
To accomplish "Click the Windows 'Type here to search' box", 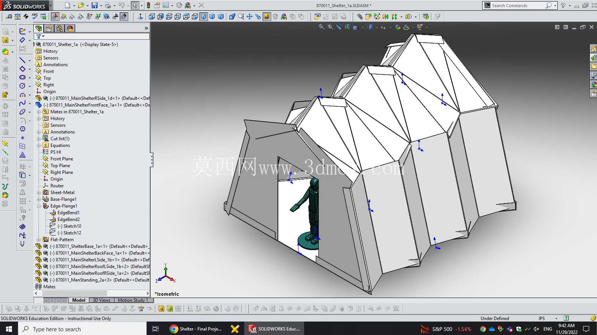I will click(x=82, y=329).
